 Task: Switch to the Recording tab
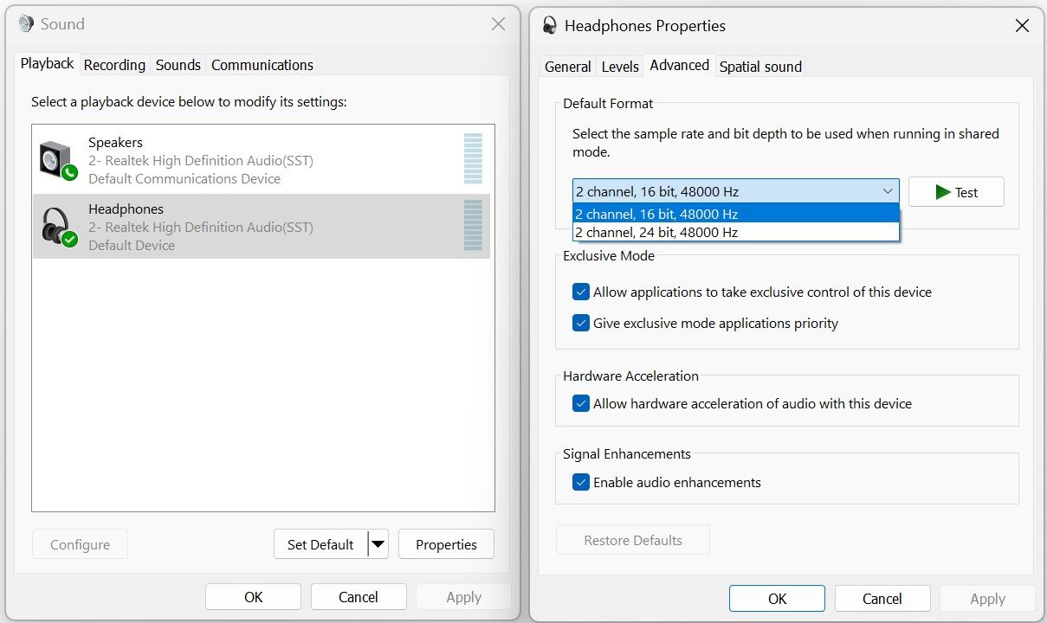click(114, 64)
